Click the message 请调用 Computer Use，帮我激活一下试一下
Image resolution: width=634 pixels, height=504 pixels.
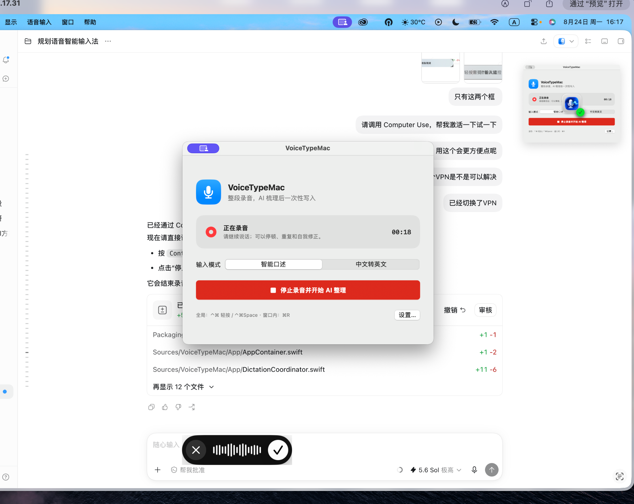[429, 125]
